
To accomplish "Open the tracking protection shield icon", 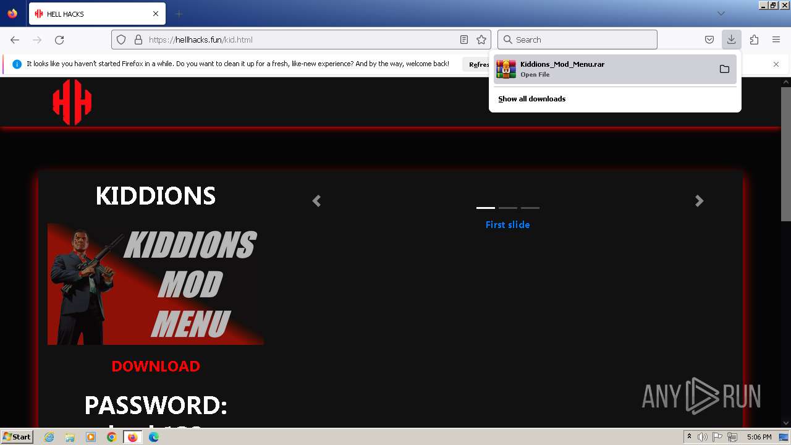I will tap(121, 40).
